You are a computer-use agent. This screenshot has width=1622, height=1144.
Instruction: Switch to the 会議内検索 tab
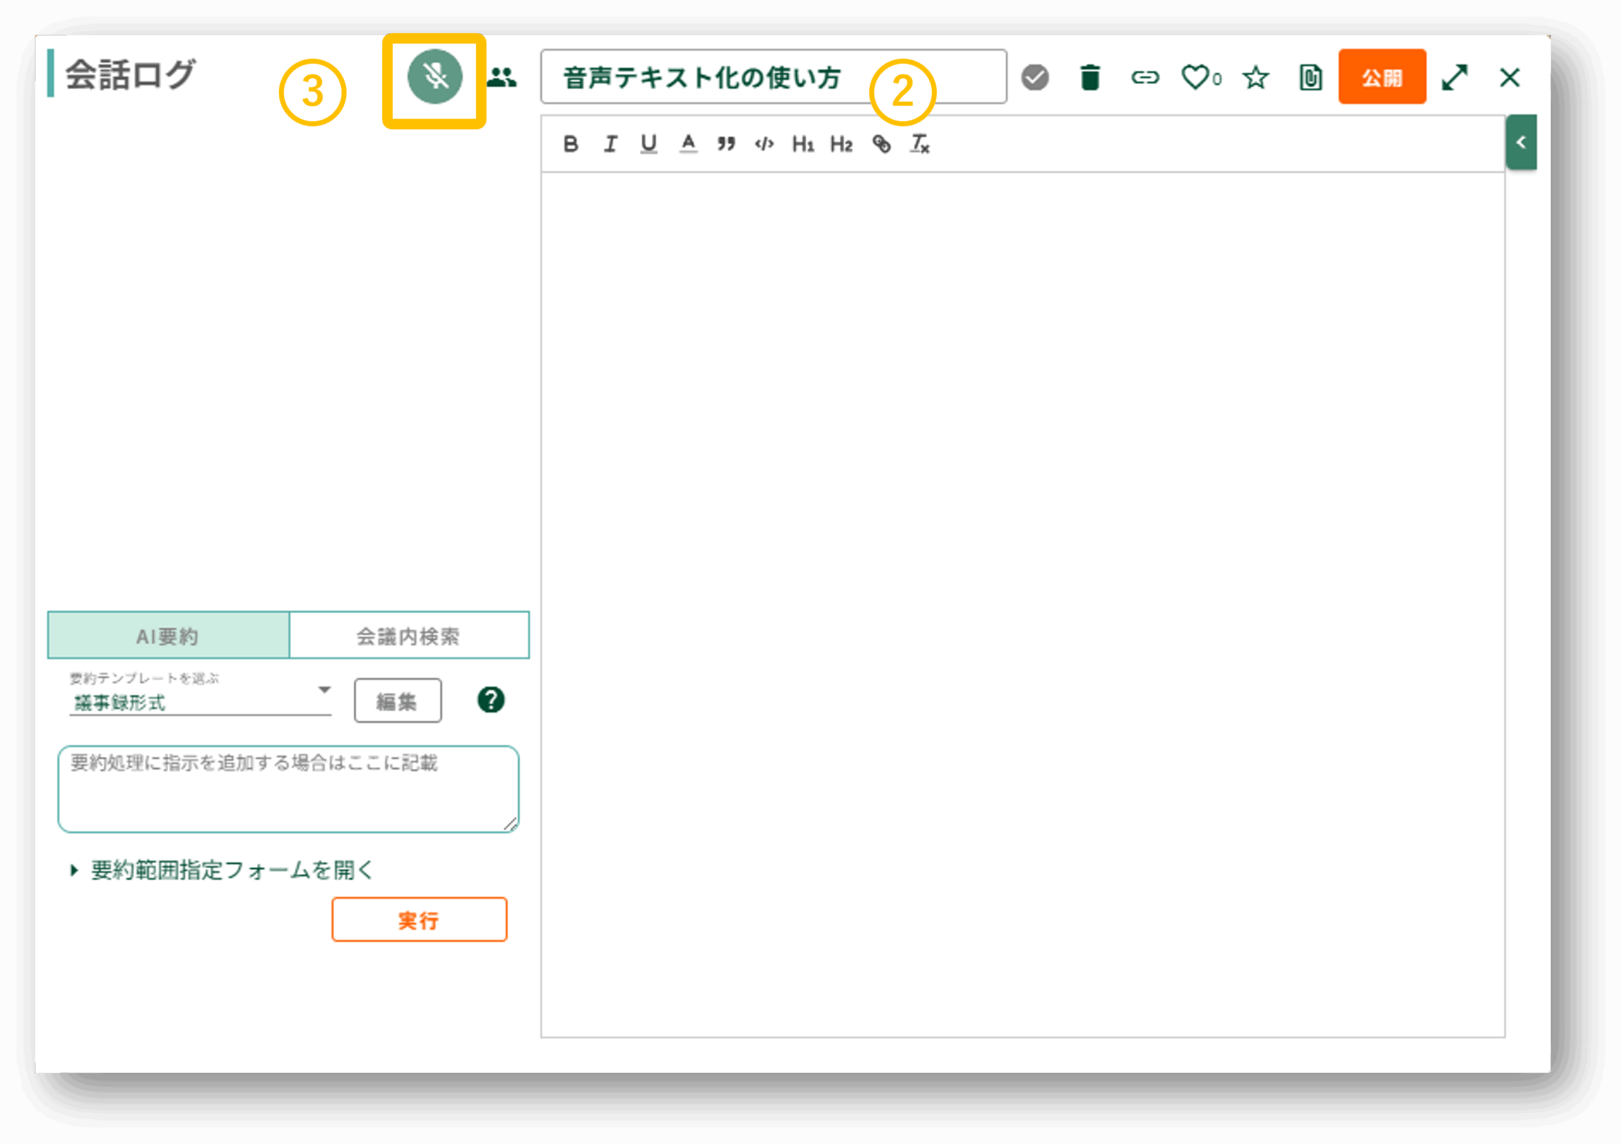(408, 635)
